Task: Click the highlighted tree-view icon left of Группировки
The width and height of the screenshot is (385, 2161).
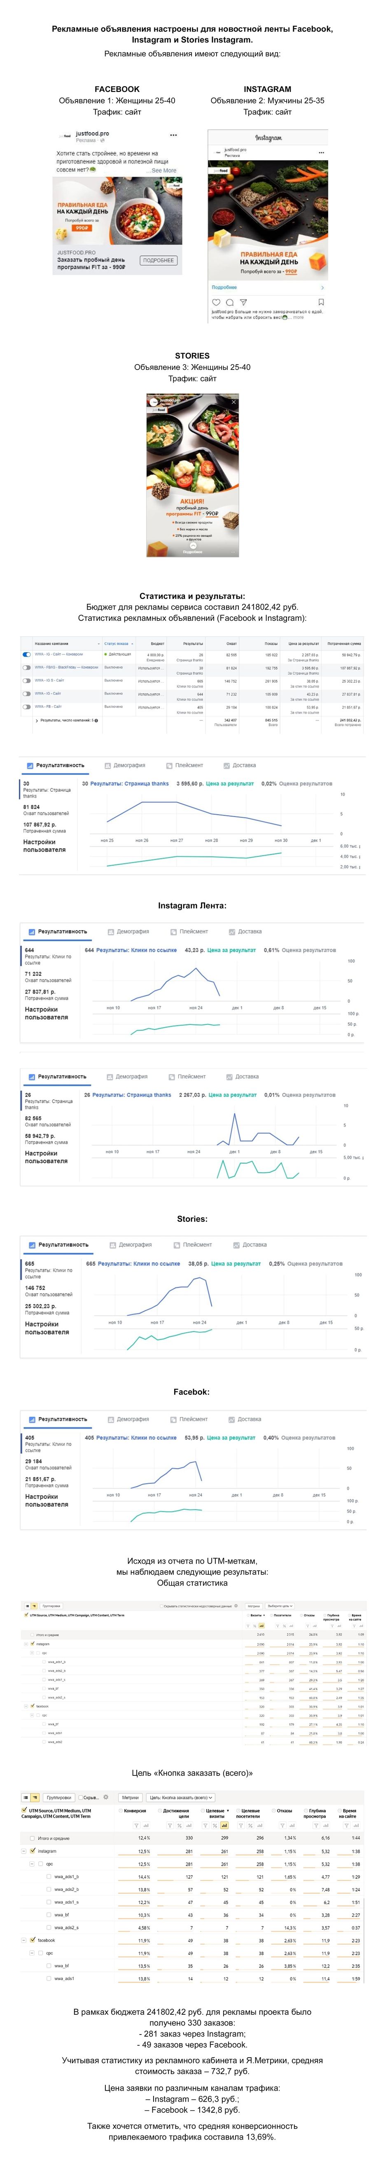Action: (x=35, y=1798)
